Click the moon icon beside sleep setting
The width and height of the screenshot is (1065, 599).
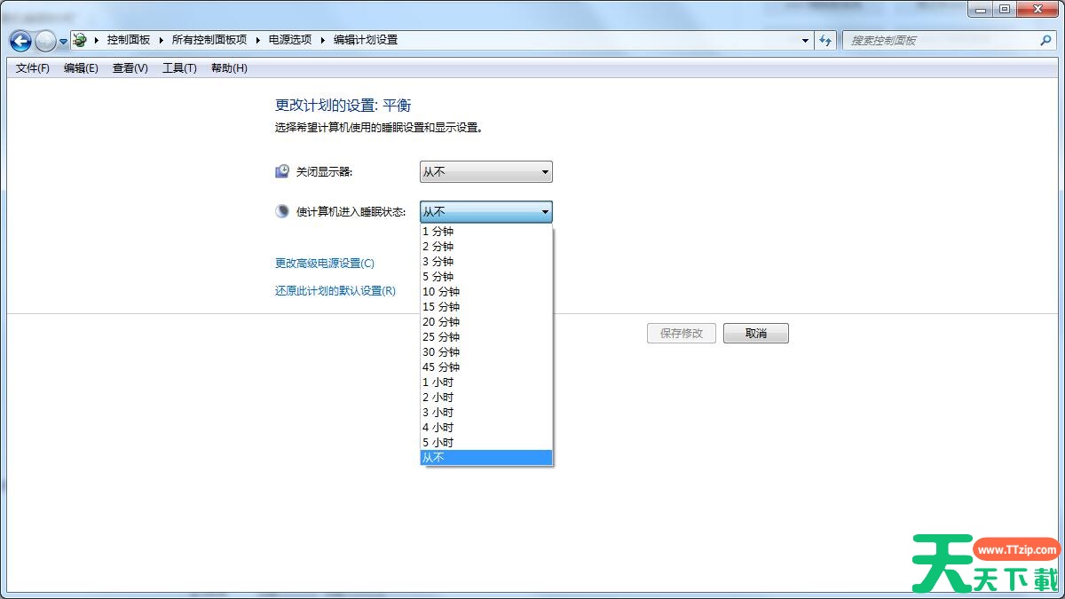click(x=282, y=211)
